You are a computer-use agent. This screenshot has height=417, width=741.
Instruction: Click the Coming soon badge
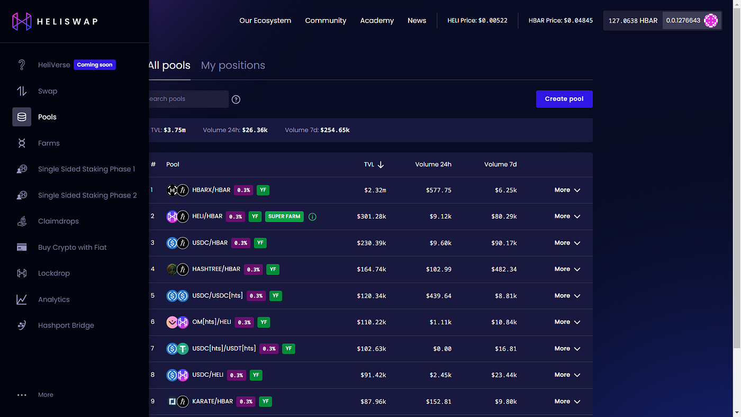click(x=95, y=65)
